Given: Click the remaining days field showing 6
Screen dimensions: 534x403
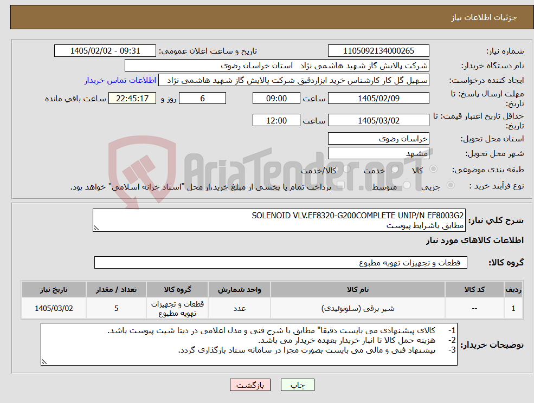Looking at the screenshot, I should pos(202,99).
